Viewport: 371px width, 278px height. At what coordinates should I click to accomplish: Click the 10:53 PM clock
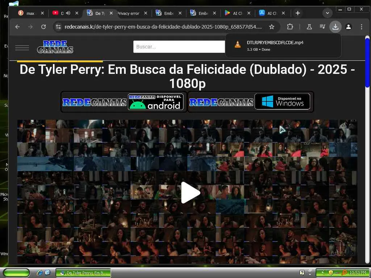tap(358, 273)
